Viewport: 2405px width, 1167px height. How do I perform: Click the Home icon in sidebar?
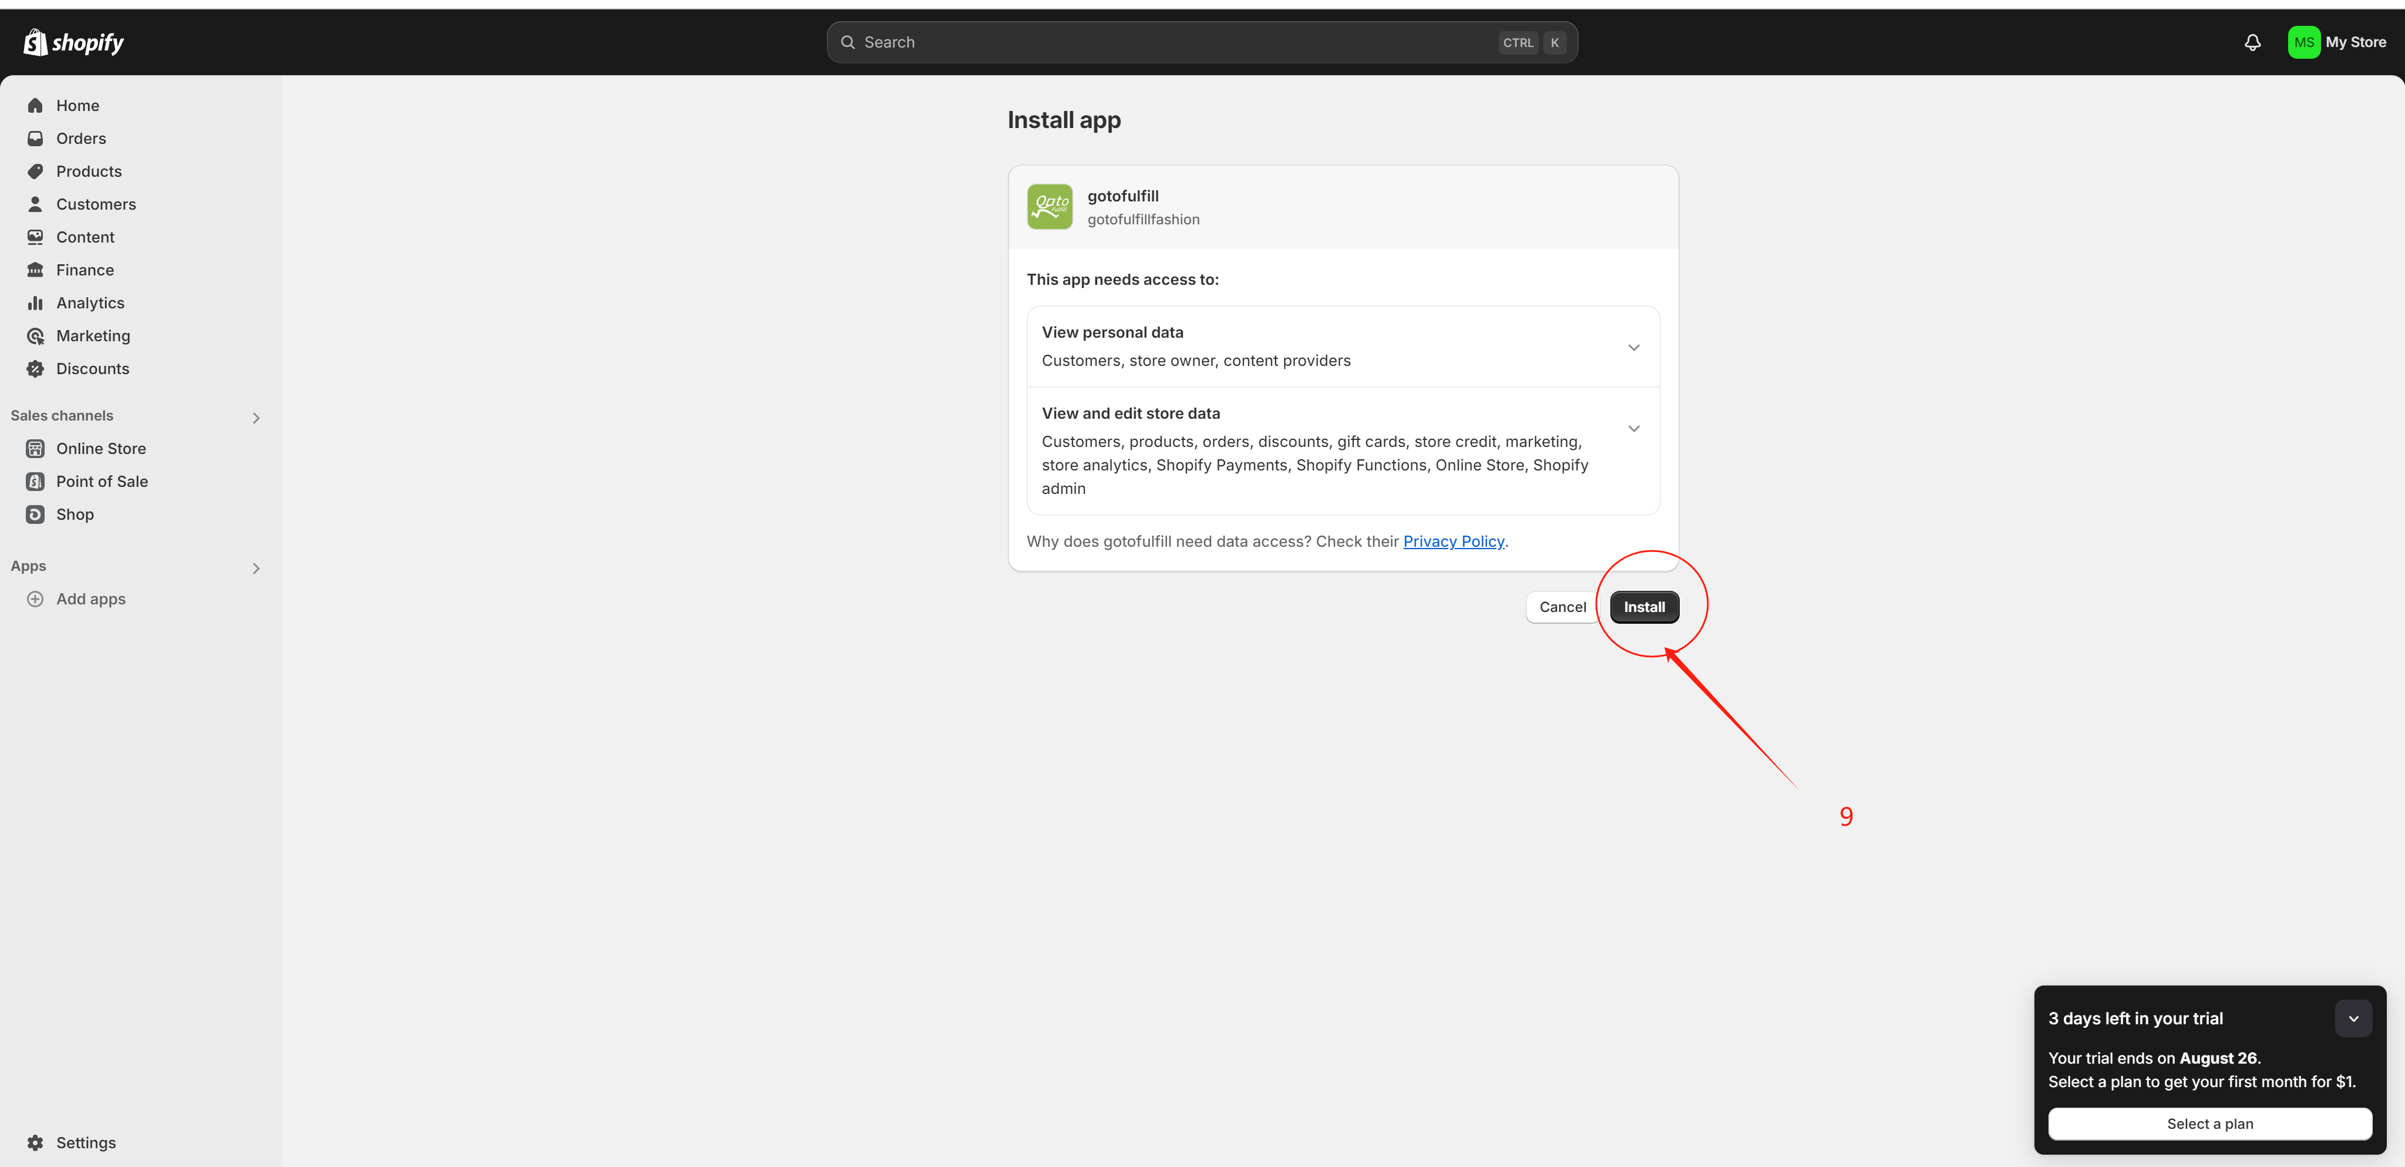point(35,106)
